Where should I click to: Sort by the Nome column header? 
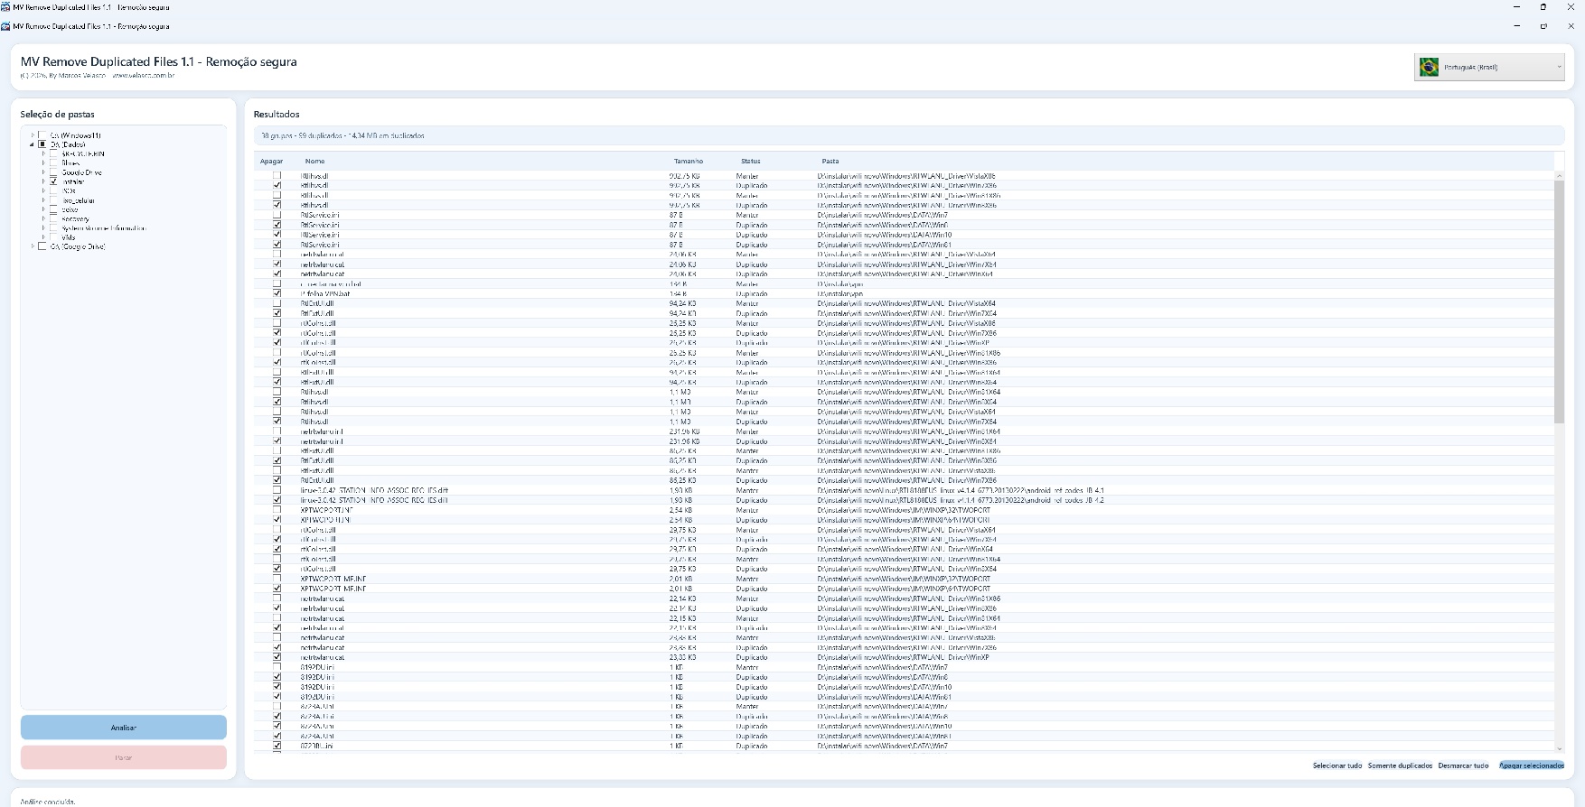tap(314, 162)
